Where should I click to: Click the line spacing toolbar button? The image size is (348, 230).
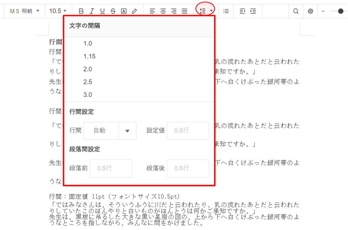205,11
